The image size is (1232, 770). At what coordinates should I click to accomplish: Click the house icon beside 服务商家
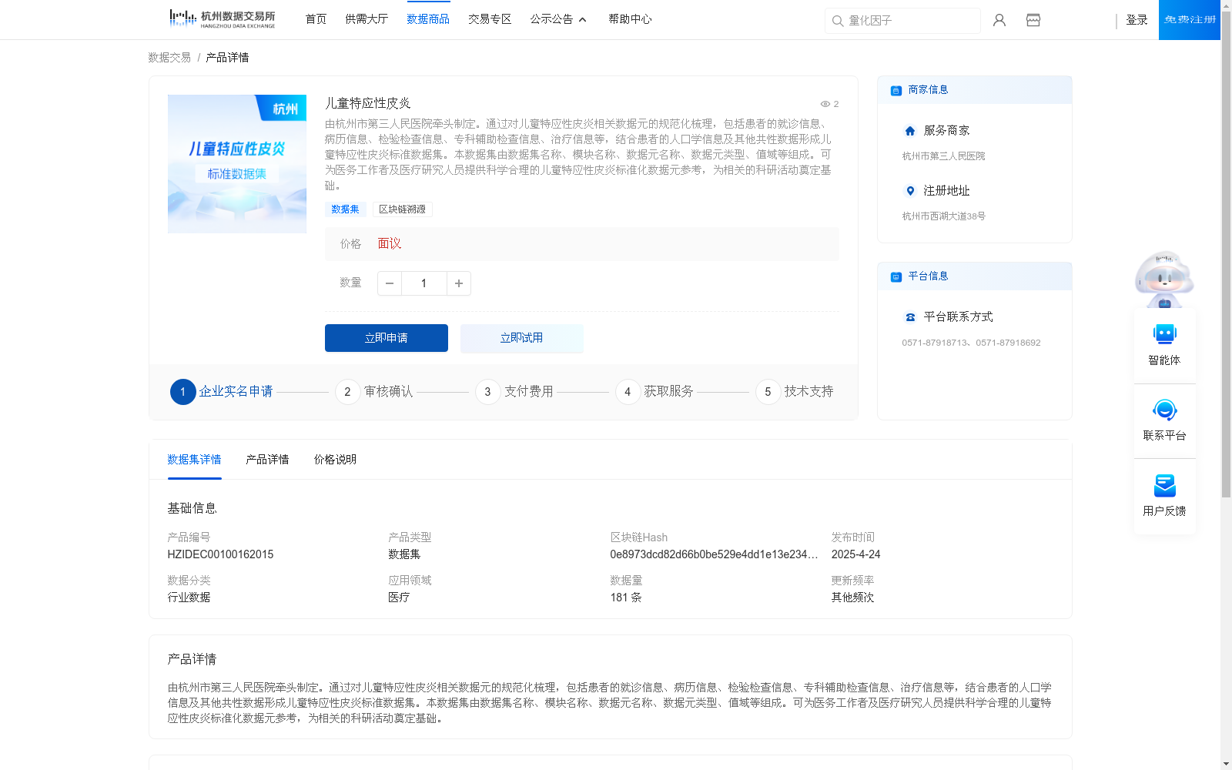coord(909,131)
